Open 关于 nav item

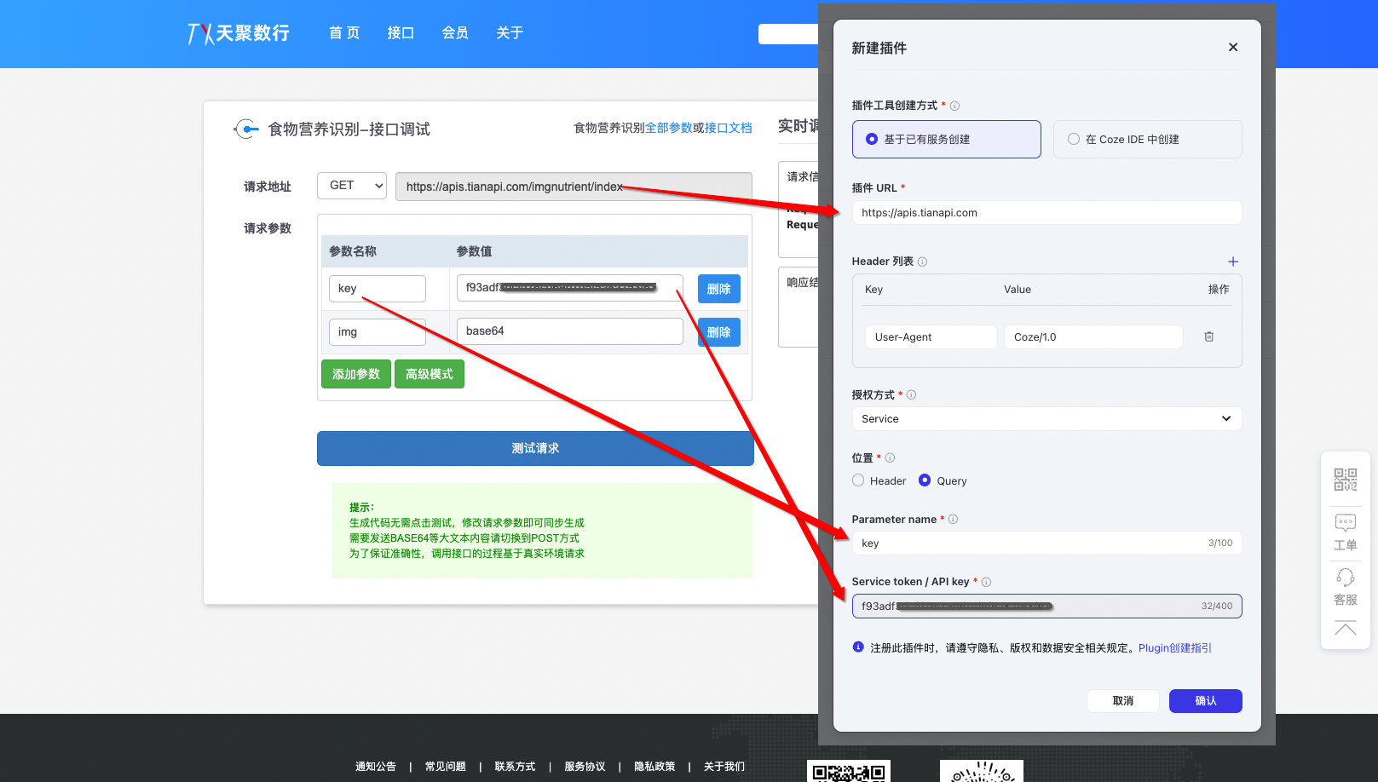pyautogui.click(x=510, y=33)
